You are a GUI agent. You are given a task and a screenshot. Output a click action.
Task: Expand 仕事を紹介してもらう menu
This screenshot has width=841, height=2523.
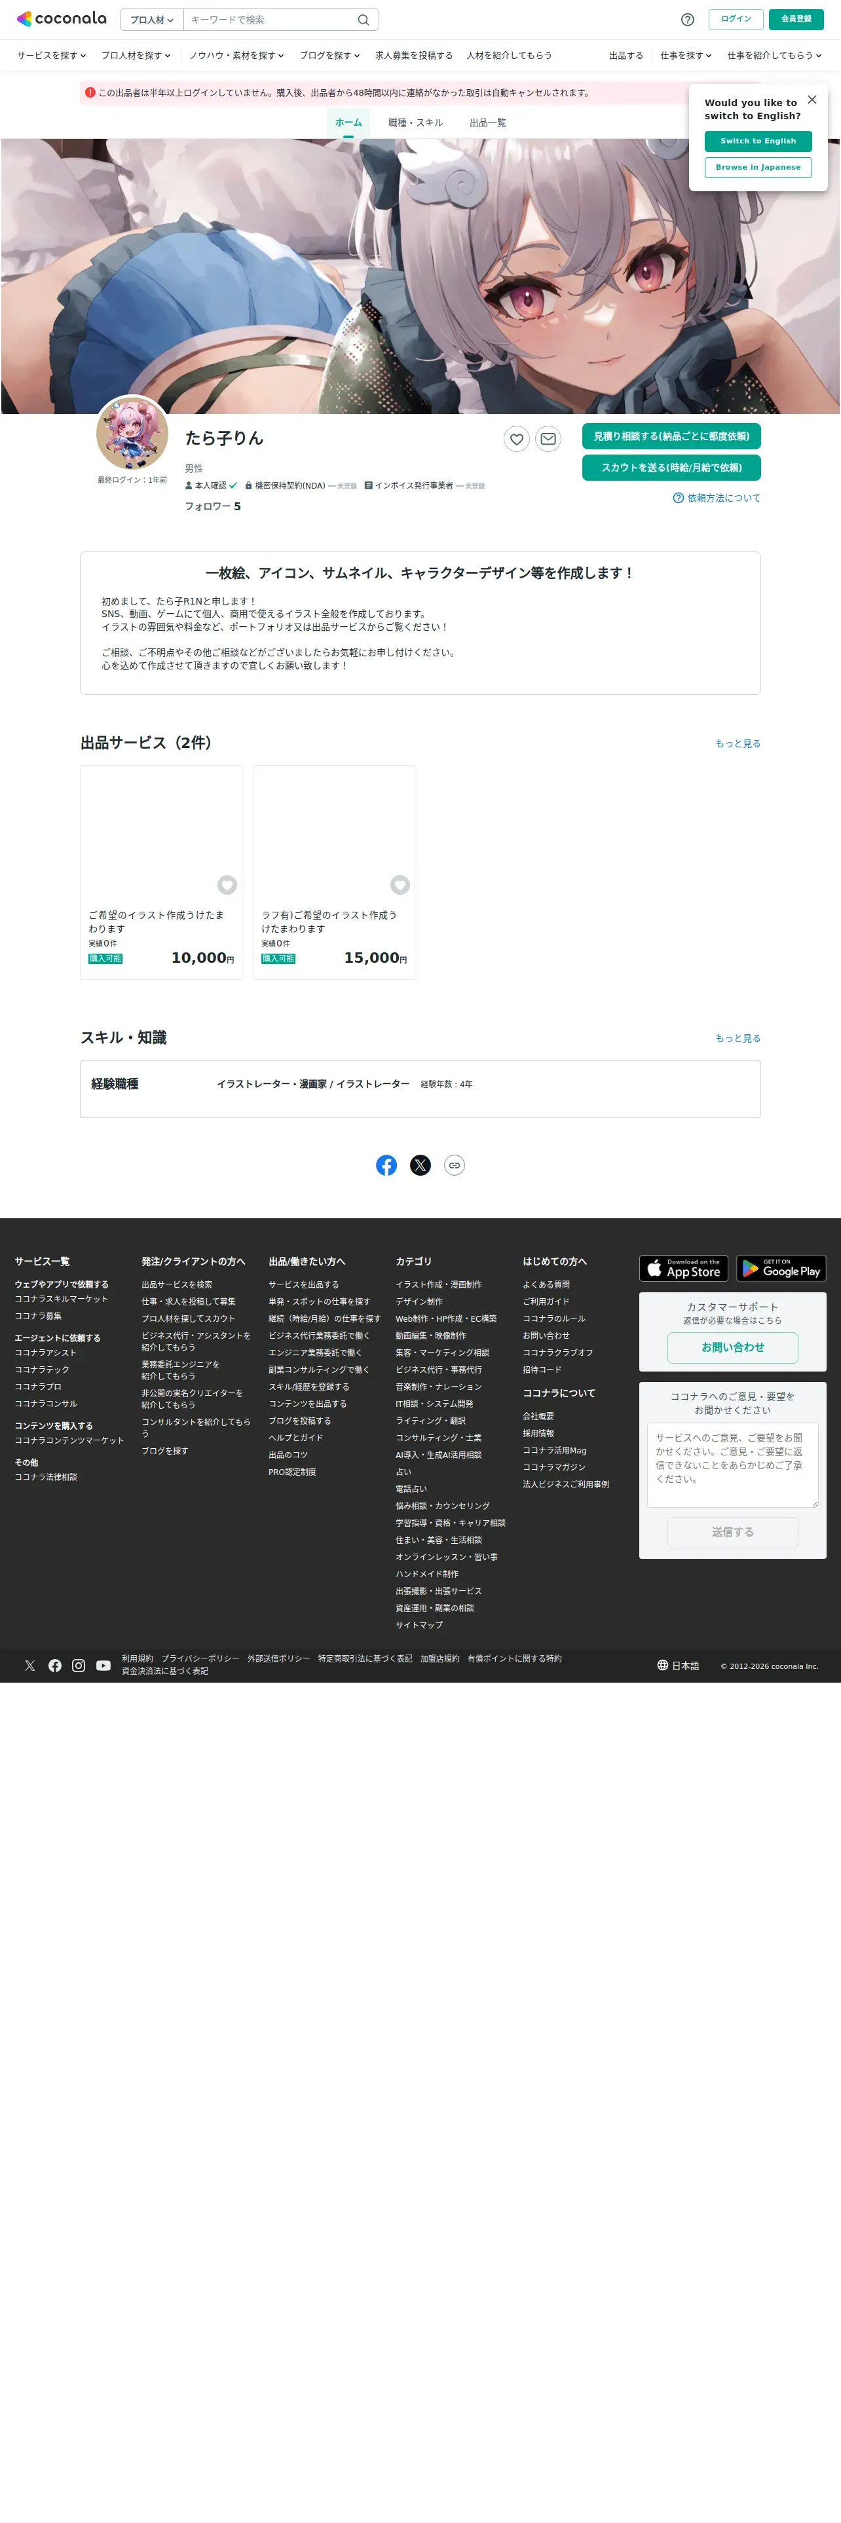(774, 56)
